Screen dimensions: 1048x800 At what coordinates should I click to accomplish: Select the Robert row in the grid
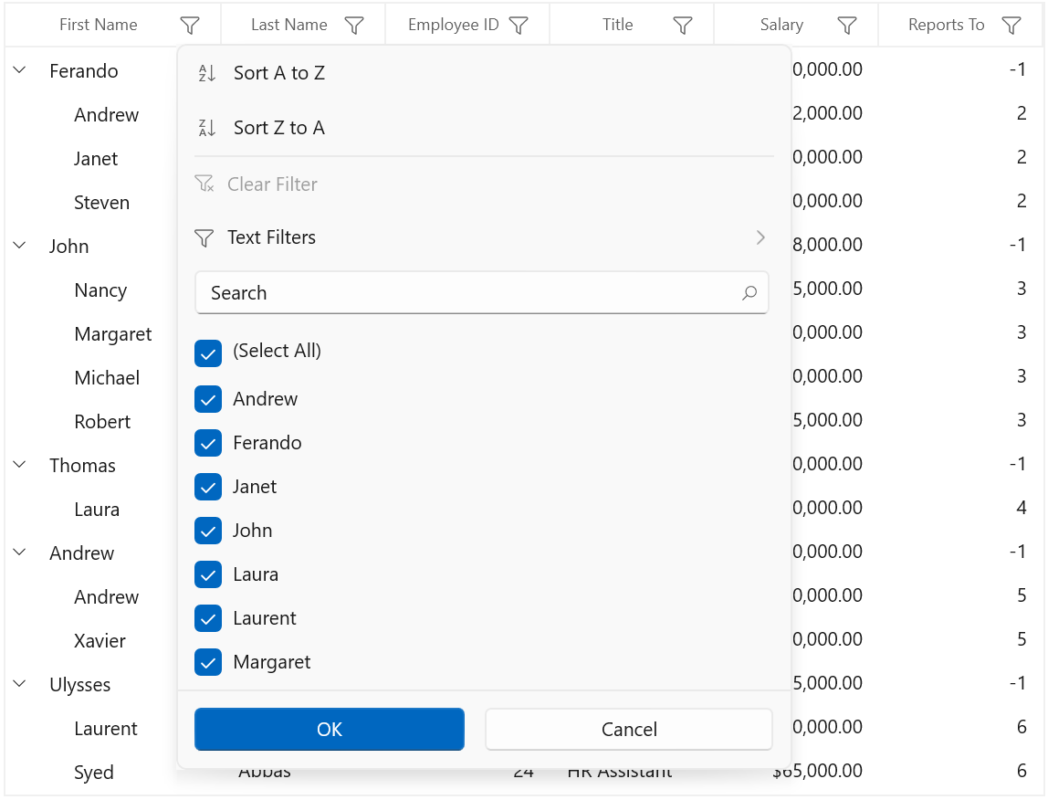[x=102, y=421]
